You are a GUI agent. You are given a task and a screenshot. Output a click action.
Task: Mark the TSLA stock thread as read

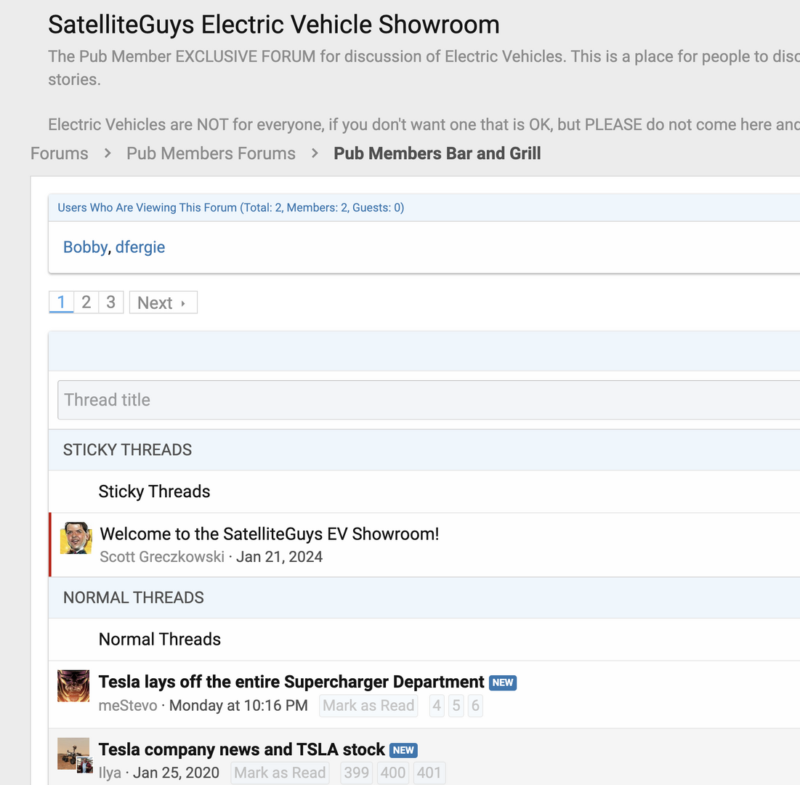280,773
